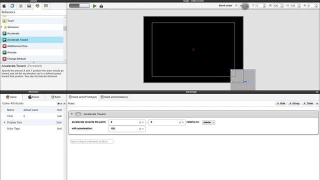Open the blank actor(Instance) tab
The height and width of the screenshot is (180, 320).
(x=114, y=97)
